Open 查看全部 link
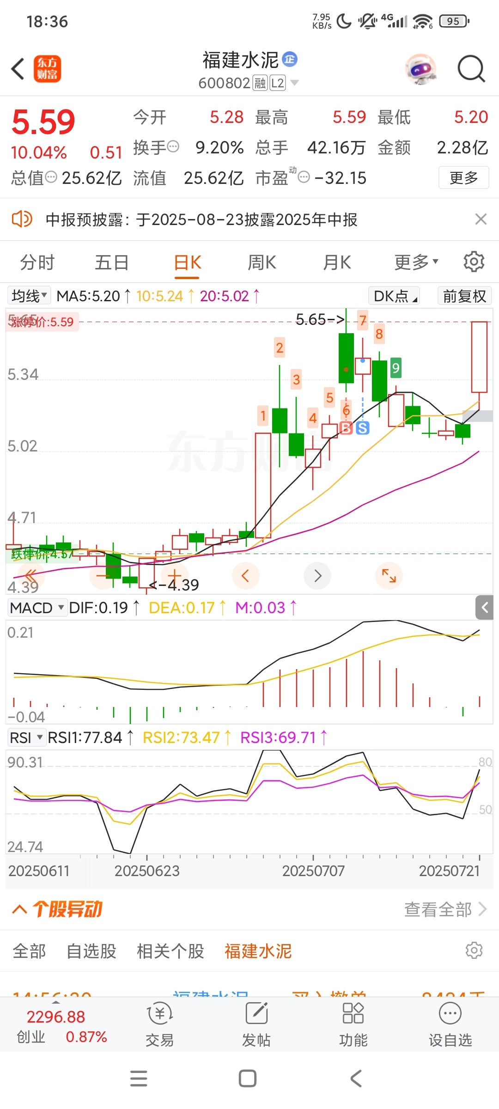499x1109 pixels. (445, 909)
